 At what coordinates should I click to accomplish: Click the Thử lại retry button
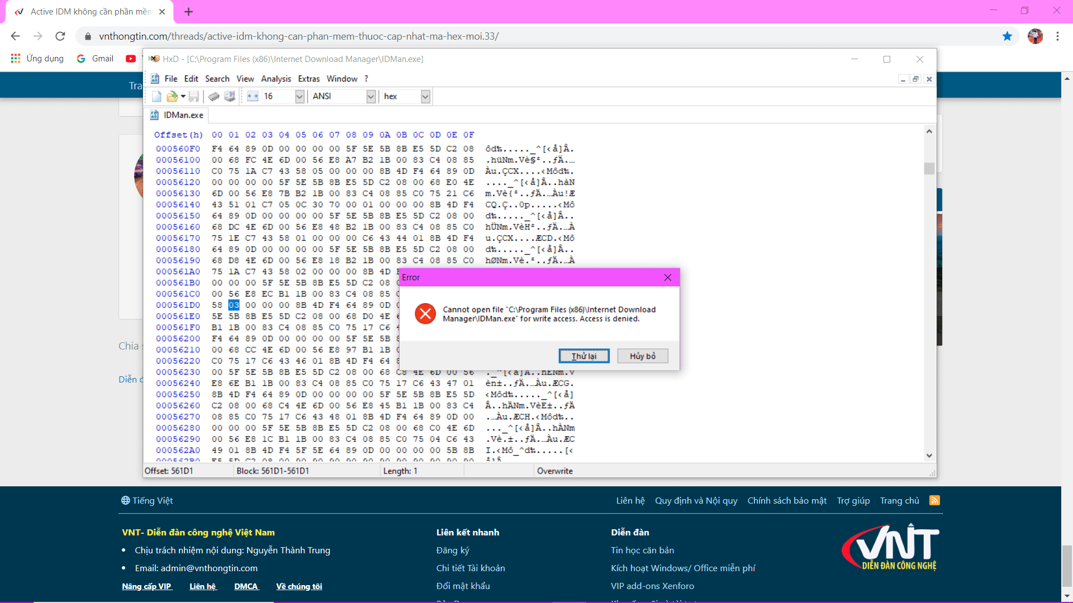[x=583, y=356]
